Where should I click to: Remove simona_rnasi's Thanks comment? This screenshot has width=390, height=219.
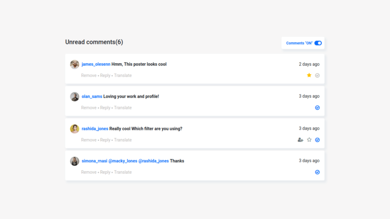tap(89, 172)
